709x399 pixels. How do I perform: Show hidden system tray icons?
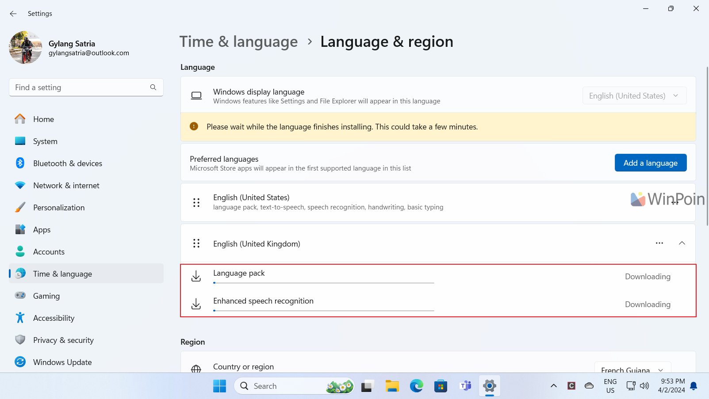pos(553,386)
